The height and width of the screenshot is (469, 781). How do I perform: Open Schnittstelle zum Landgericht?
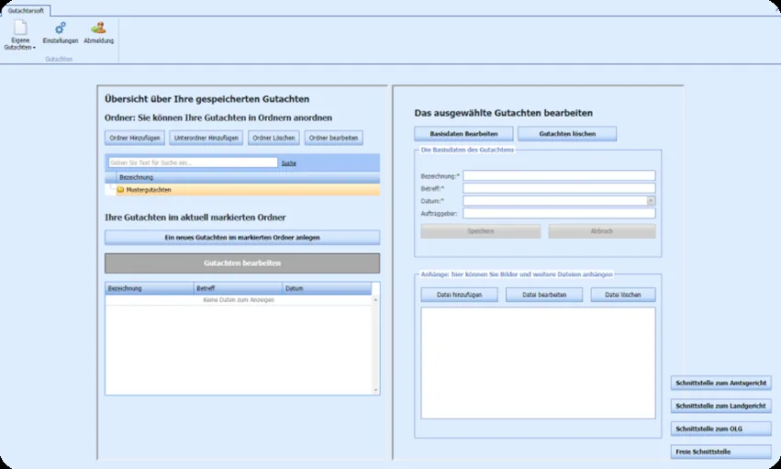pos(720,406)
